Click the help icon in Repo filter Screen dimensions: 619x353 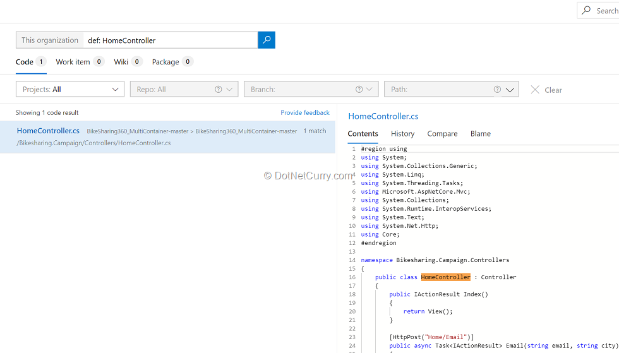[219, 90]
